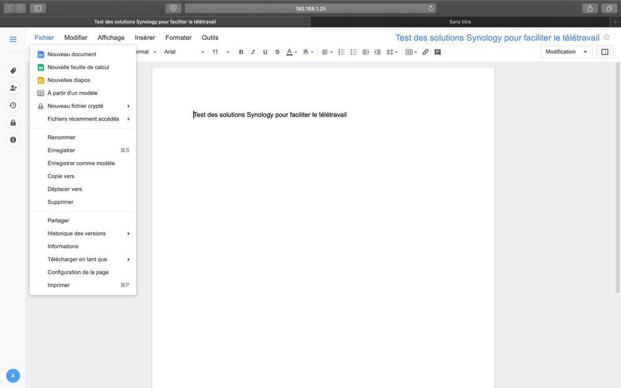Open the hamburger navigation menu

coord(13,39)
